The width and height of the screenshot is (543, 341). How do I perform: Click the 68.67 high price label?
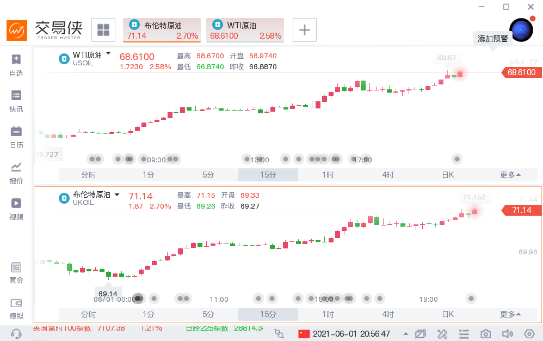tap(447, 58)
